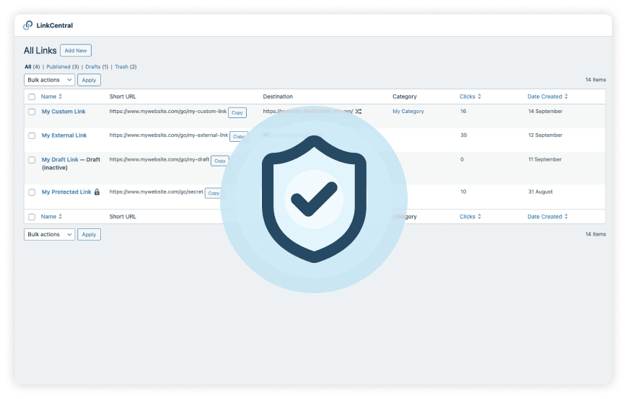
Task: Click the shuffle icon after the destination URL
Action: pos(359,112)
